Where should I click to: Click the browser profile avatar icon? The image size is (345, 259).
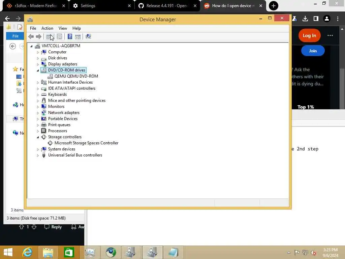(327, 19)
